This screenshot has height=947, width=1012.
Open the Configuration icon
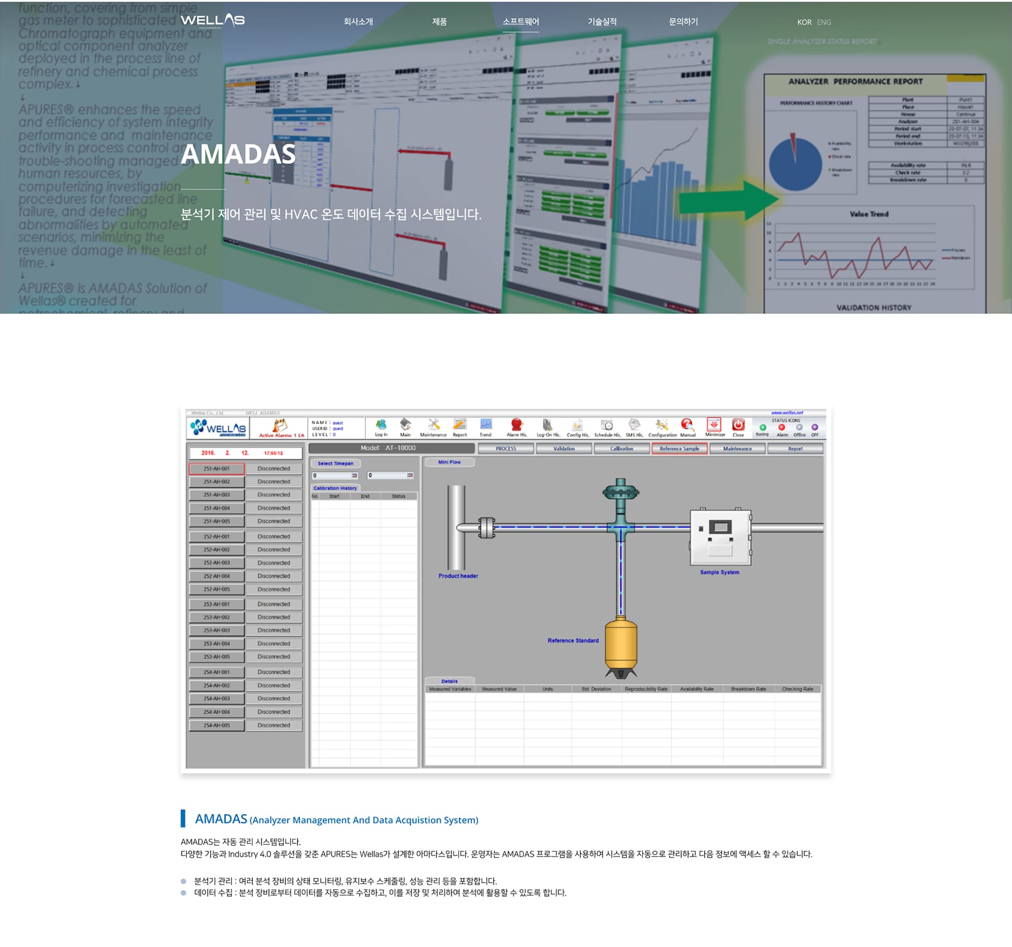tap(661, 425)
